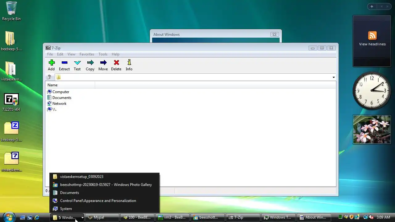
Task: Click the Add toolbar button in 7-Zip
Action: pyautogui.click(x=51, y=65)
